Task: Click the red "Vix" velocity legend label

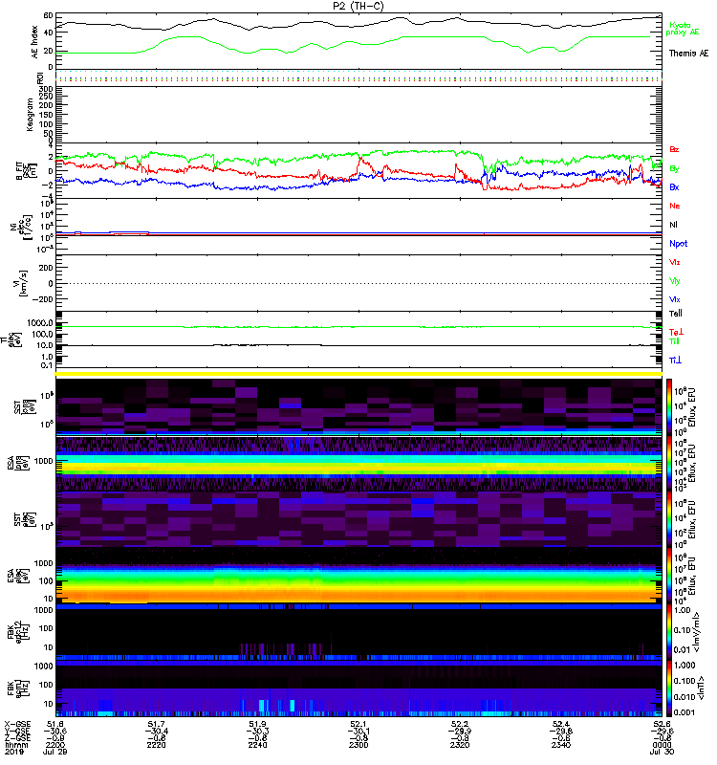Action: click(x=674, y=262)
